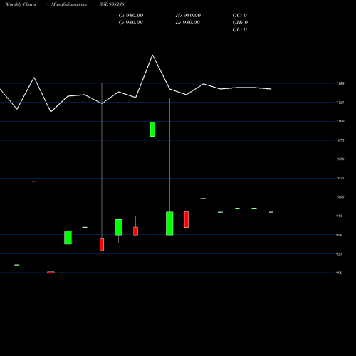The height and width of the screenshot is (356, 356).
Task: Click the 1150 price axis label
Action: 340,83
